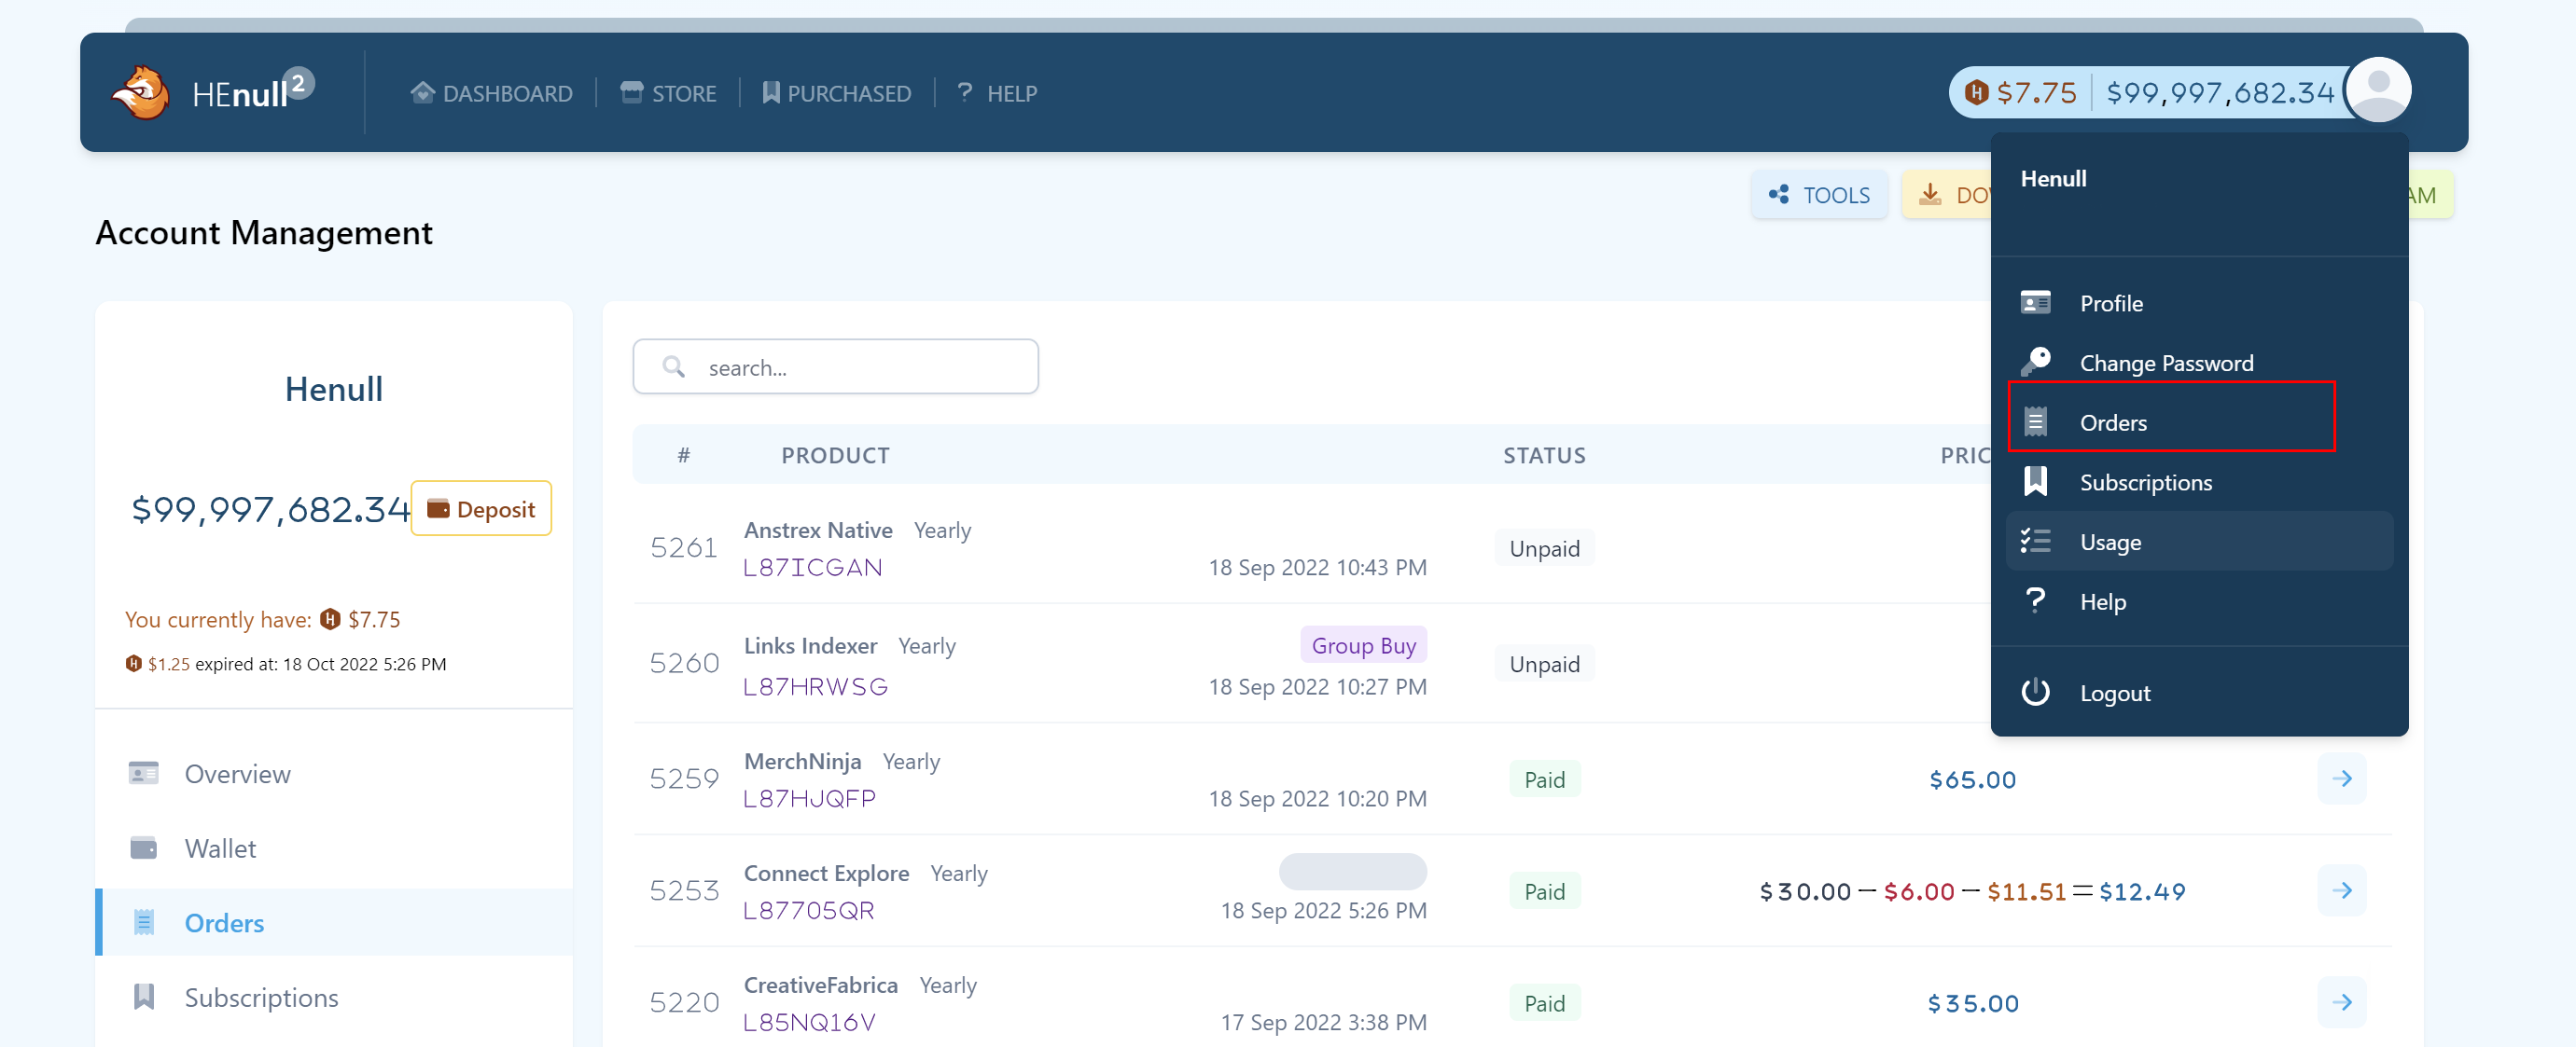
Task: Click the CreativeFabrica product name
Action: pyautogui.click(x=820, y=985)
